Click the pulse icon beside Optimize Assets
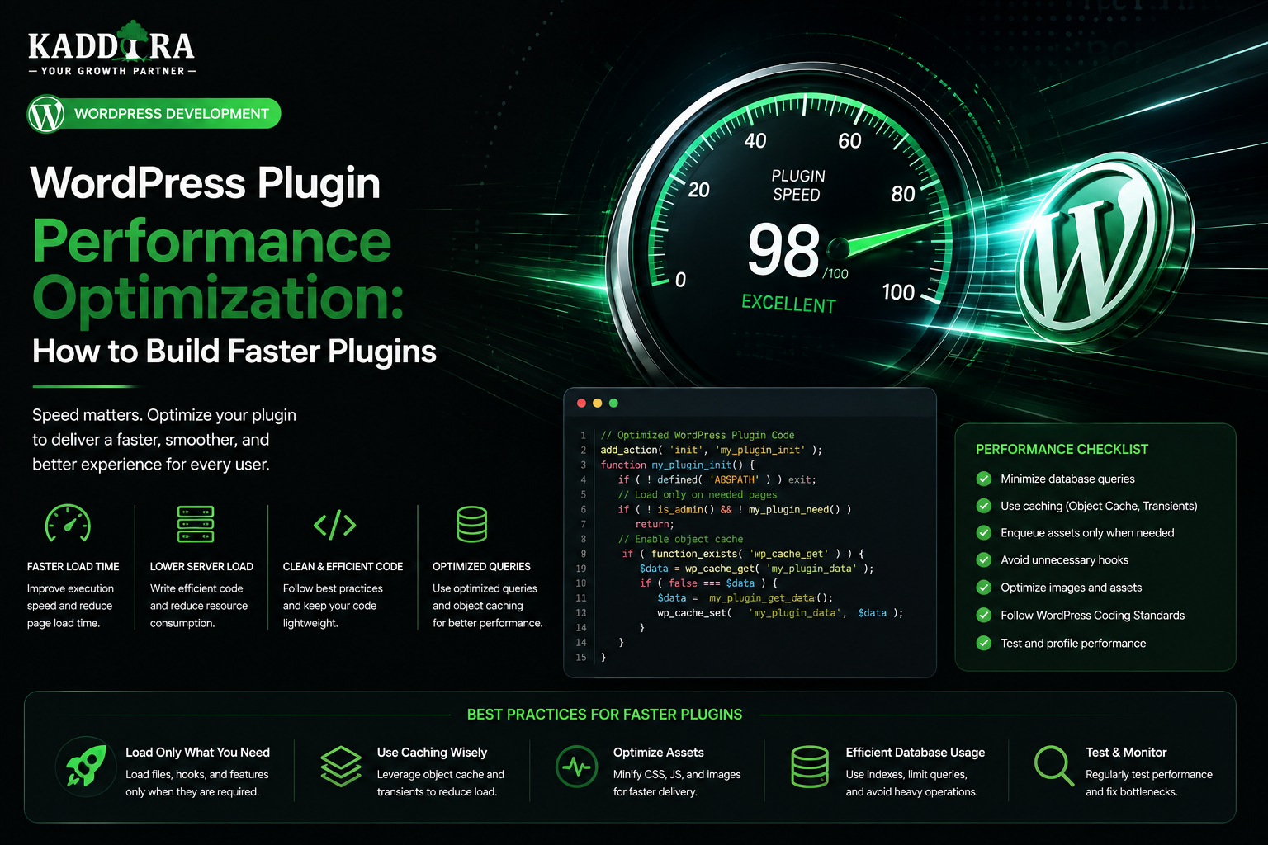Image resolution: width=1268 pixels, height=845 pixels. [x=576, y=767]
